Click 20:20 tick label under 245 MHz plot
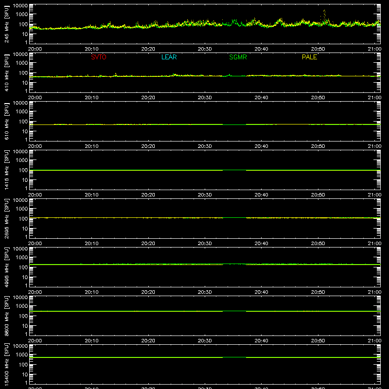This screenshot has height=389, width=389. (148, 49)
